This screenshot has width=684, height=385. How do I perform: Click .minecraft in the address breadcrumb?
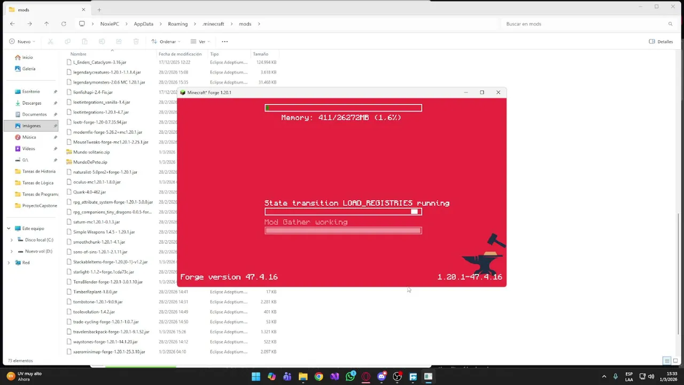tap(213, 24)
